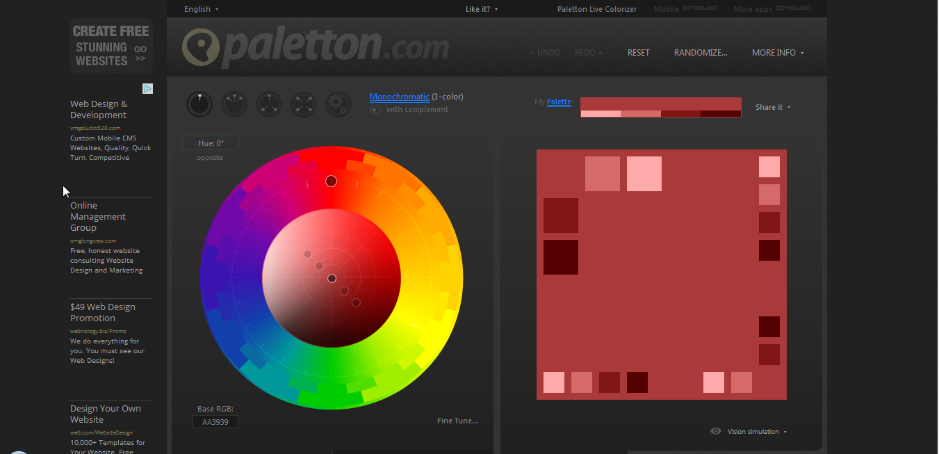Select the tetrad scheme icon
The height and width of the screenshot is (454, 939).
(x=304, y=103)
